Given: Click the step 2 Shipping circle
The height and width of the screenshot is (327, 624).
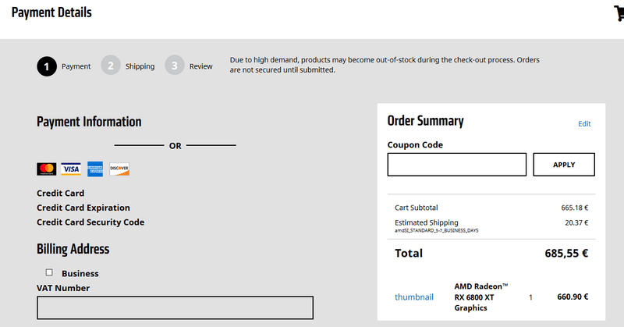Looking at the screenshot, I should pyautogui.click(x=111, y=66).
